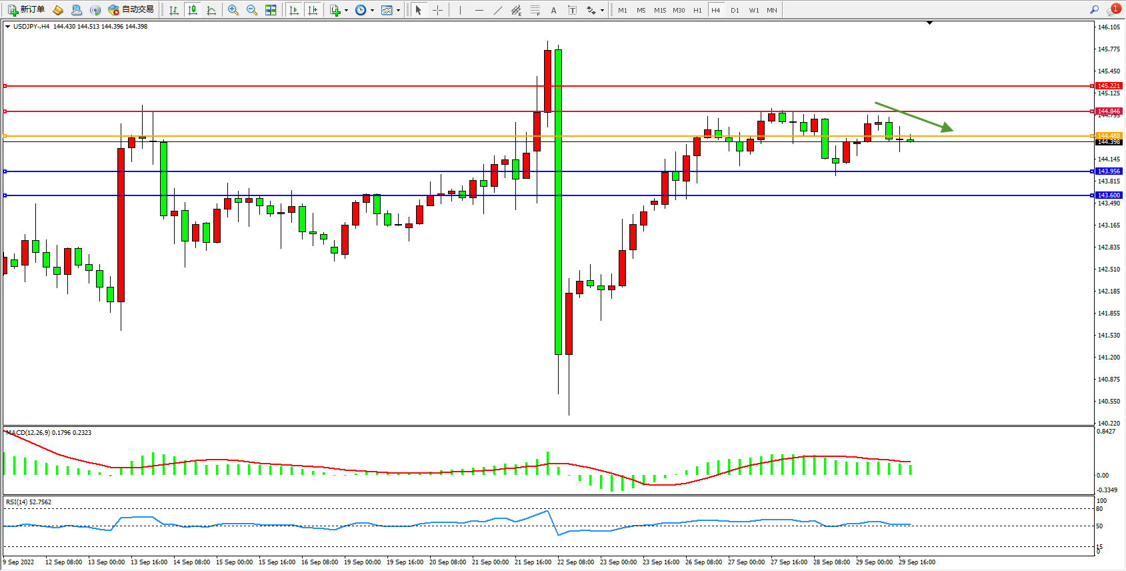Switch chart to line chart mode
Viewport: 1126px width, 571px height.
[211, 10]
